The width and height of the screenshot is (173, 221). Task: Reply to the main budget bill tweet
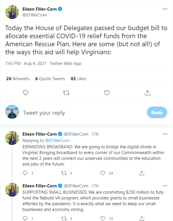(25, 93)
